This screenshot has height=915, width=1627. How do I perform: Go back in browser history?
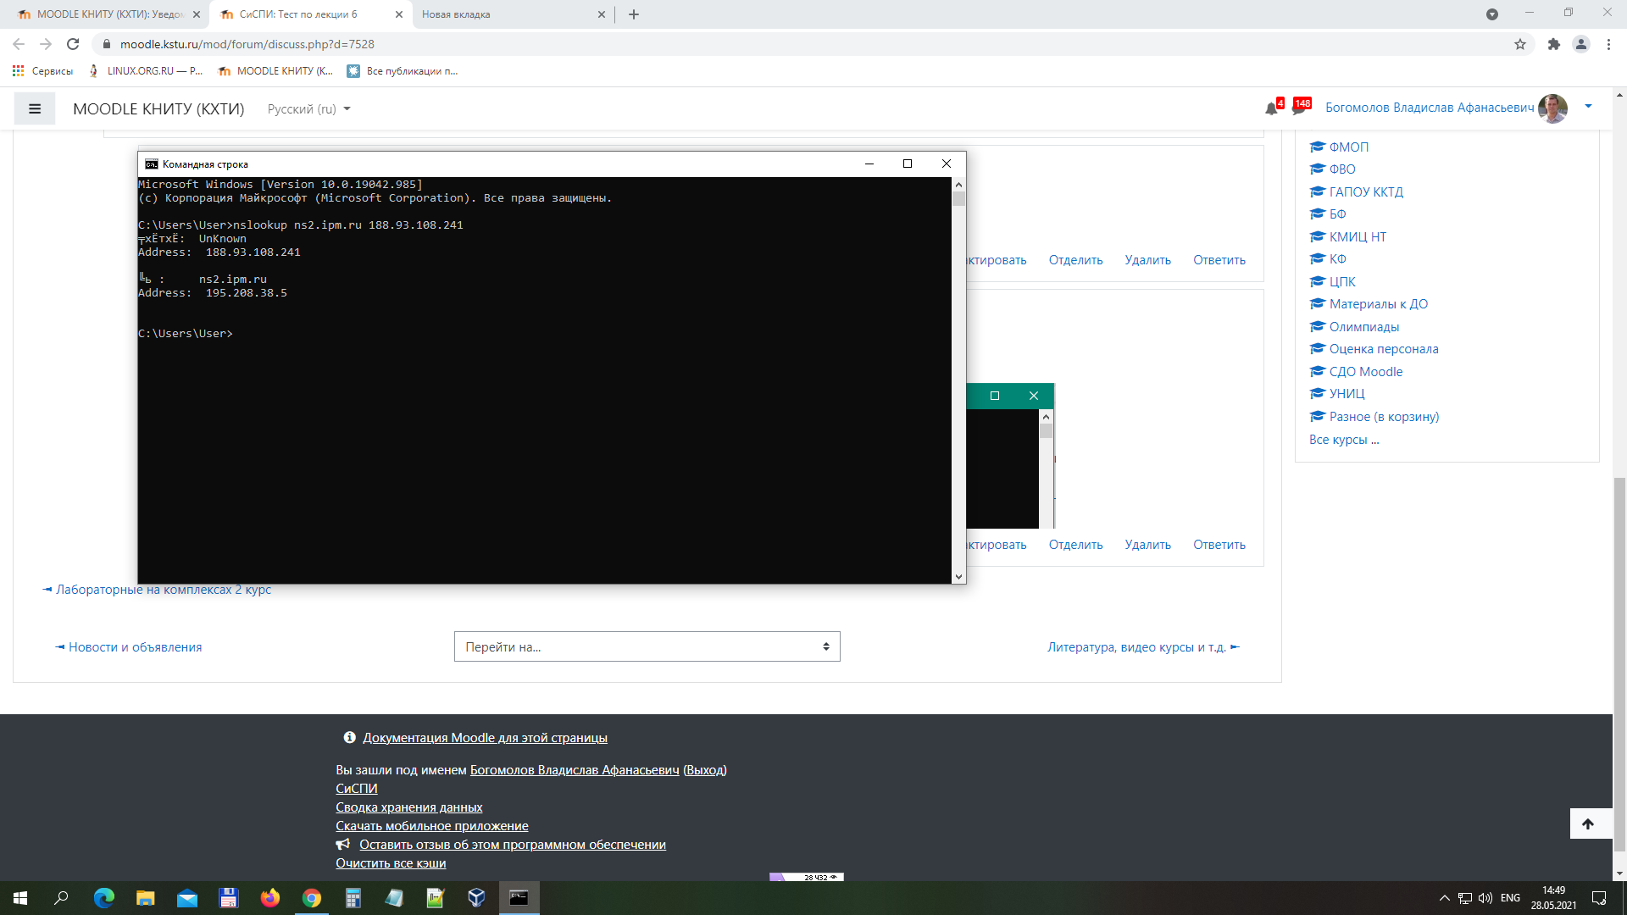[19, 44]
